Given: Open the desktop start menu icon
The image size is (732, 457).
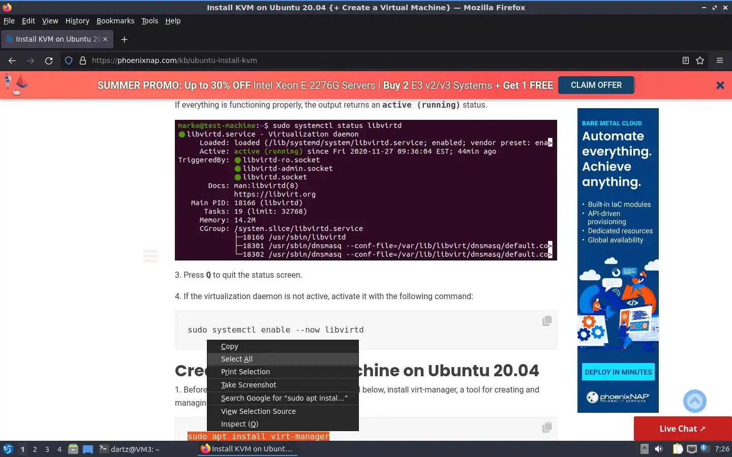Looking at the screenshot, I should (x=8, y=449).
